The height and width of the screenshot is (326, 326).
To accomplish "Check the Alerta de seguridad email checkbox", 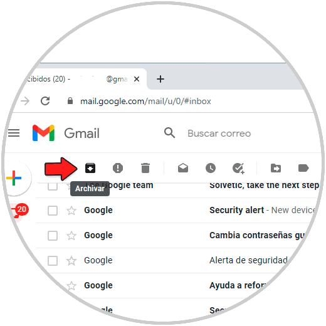I will point(53,261).
